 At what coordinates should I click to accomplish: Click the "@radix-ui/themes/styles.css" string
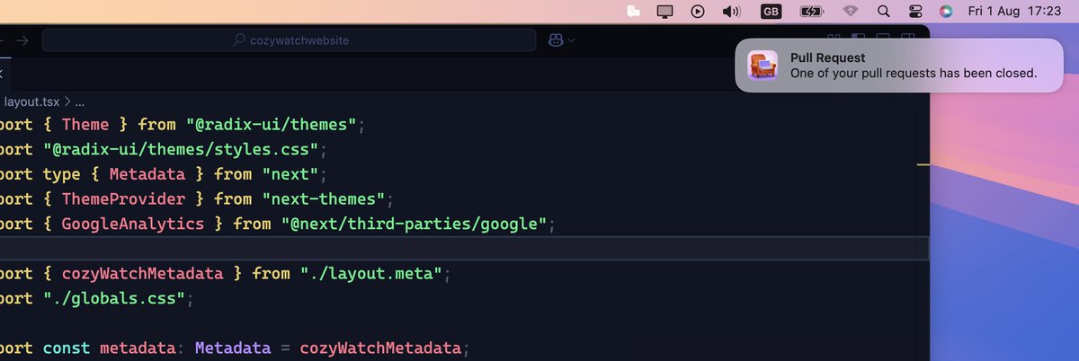point(182,149)
